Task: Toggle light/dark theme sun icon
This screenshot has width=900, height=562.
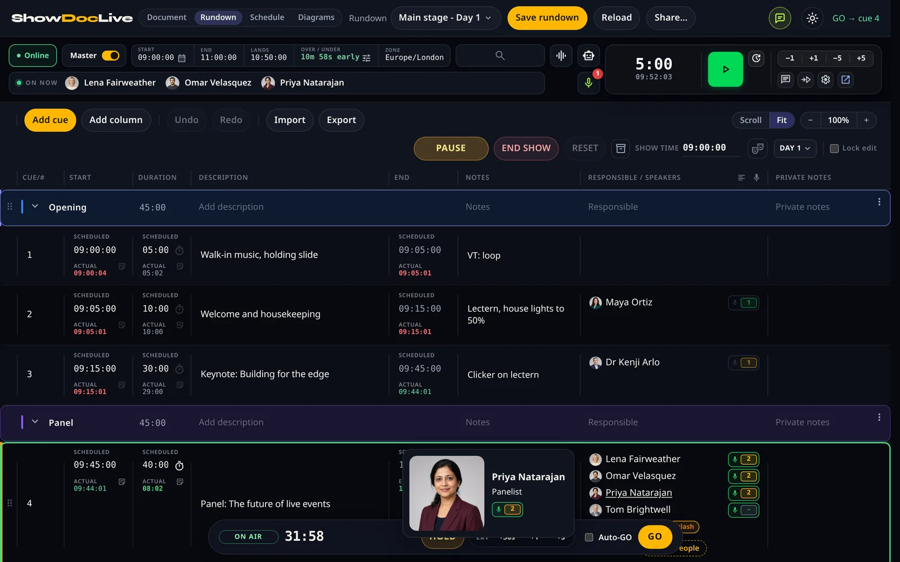Action: click(x=812, y=18)
